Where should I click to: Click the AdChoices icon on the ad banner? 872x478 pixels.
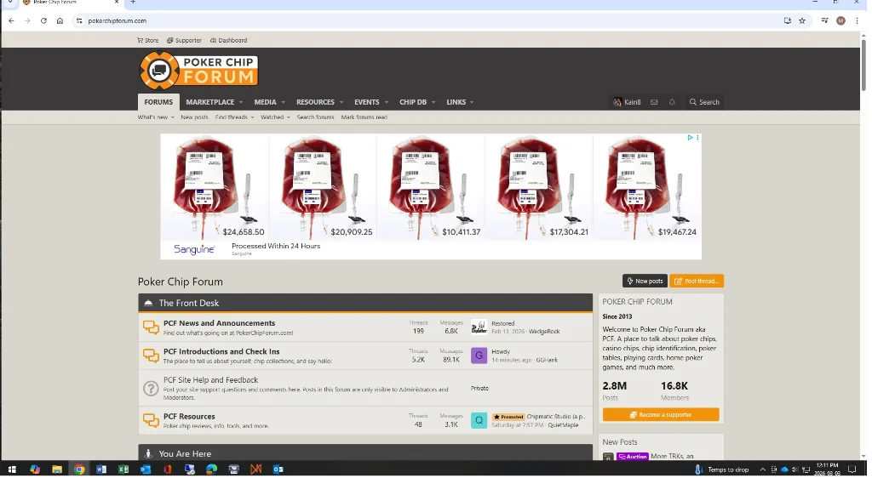point(690,138)
